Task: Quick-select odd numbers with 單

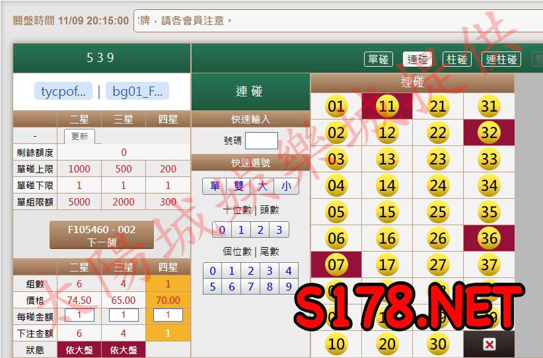Action: tap(215, 186)
